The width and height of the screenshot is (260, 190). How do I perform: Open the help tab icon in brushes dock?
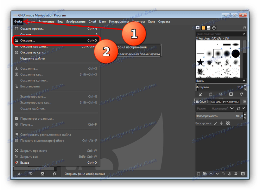[214, 28]
